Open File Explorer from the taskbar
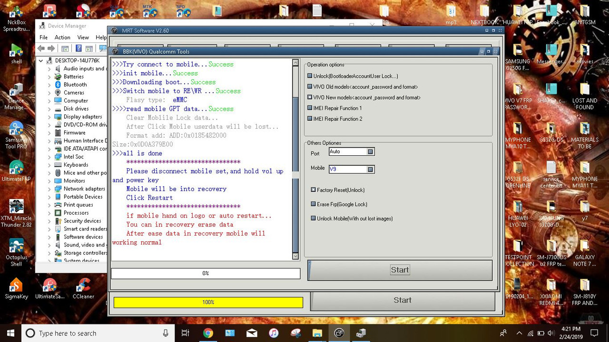This screenshot has width=609, height=342. [x=317, y=333]
